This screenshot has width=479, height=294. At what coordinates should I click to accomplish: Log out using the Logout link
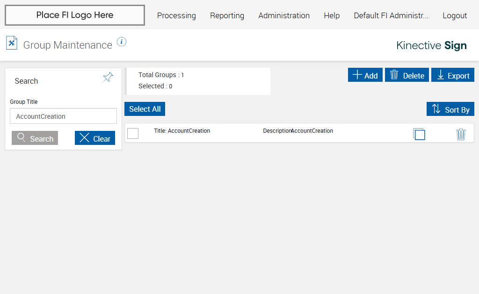[455, 16]
